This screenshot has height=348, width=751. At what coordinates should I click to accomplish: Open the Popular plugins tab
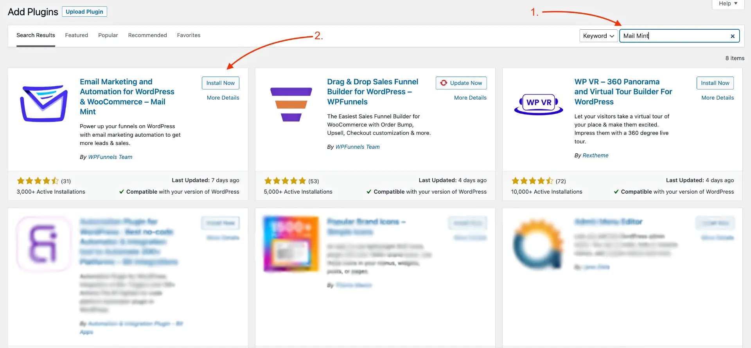point(108,35)
